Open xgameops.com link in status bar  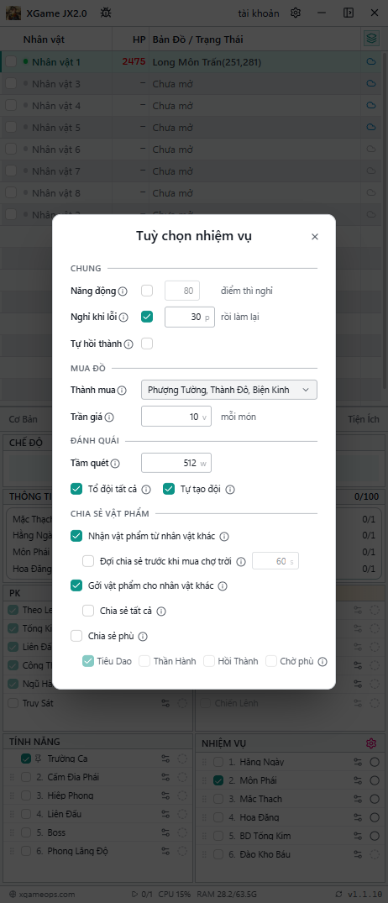(42, 895)
